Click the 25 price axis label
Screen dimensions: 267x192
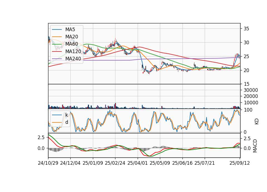[246, 56]
